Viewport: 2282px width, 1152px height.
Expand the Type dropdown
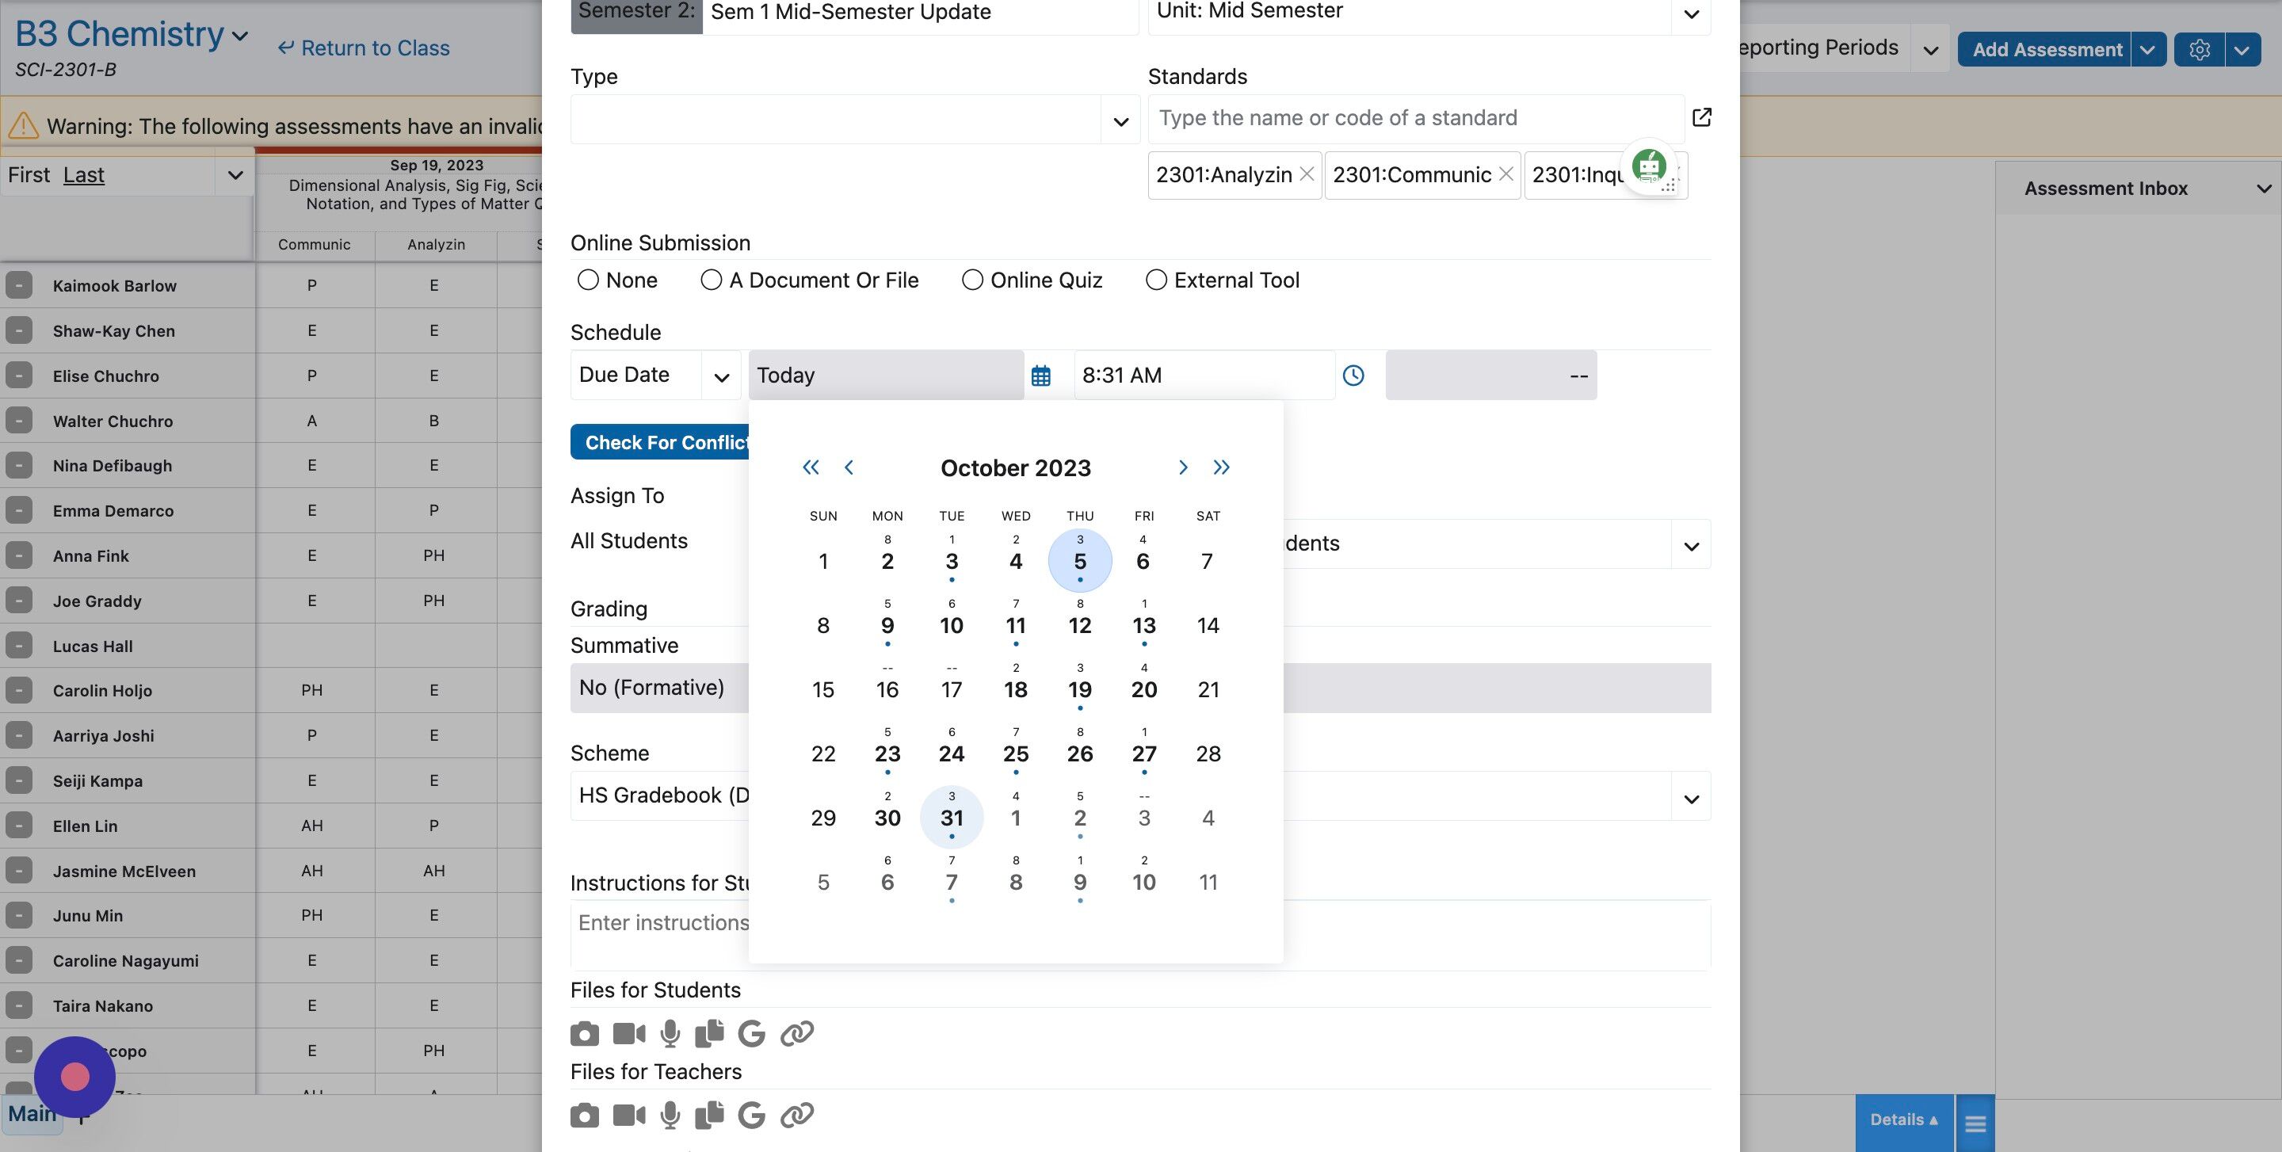1120,121
